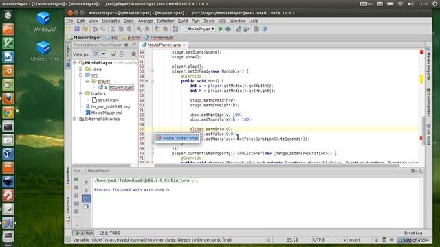Click the error stripe red square indicator
This screenshot has height=247, width=440.
(x=421, y=52)
